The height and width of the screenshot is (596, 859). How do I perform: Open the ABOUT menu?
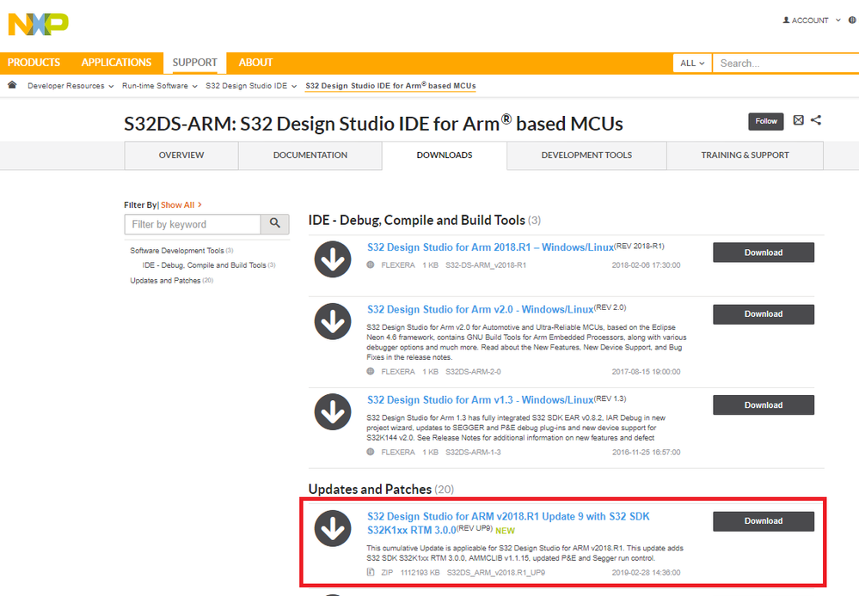click(255, 63)
